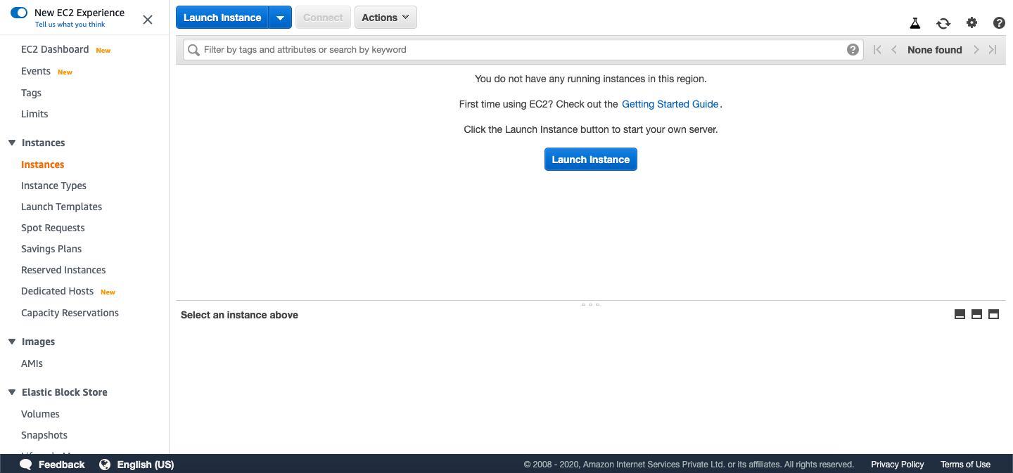
Task: Grab the pane divider handle dots
Action: click(x=590, y=304)
